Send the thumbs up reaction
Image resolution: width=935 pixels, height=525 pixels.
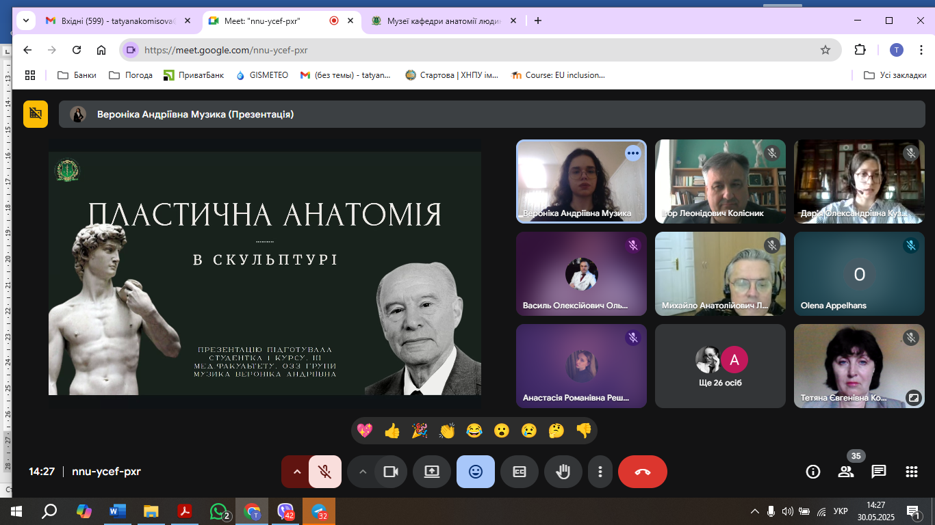tap(392, 431)
